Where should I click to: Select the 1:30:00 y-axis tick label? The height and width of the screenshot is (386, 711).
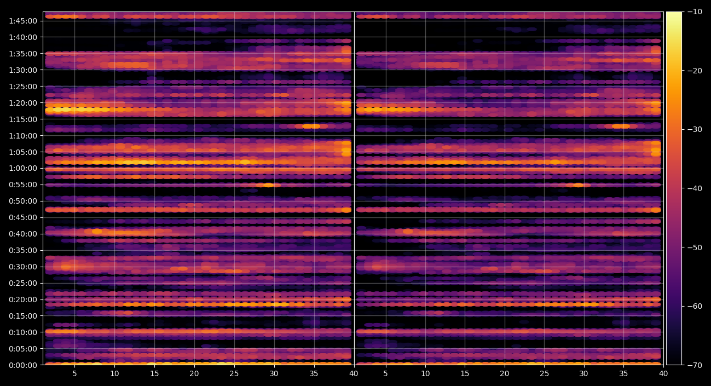[23, 70]
